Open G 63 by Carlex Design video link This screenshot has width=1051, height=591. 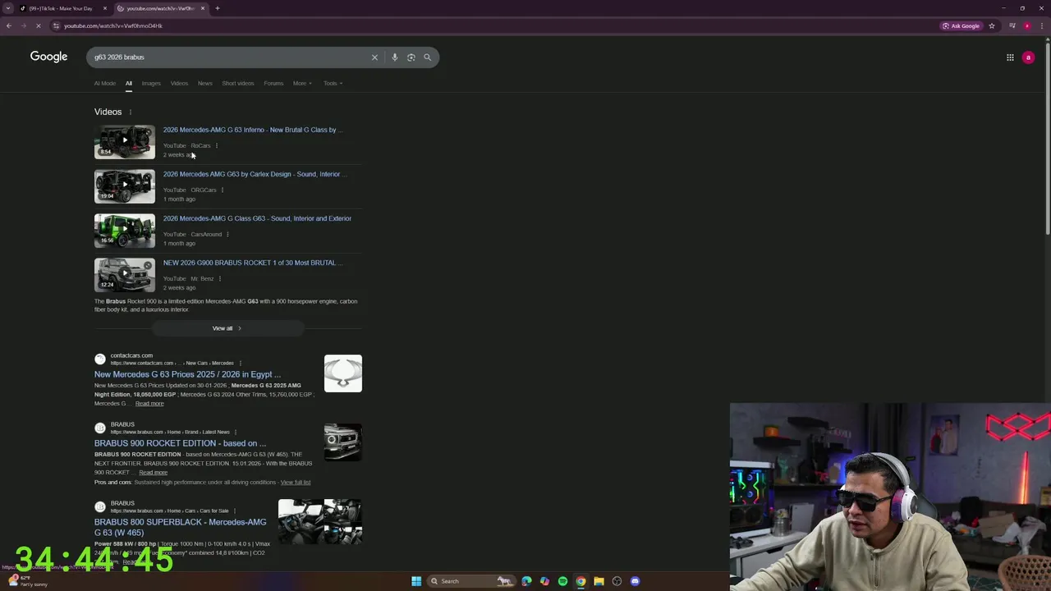255,174
